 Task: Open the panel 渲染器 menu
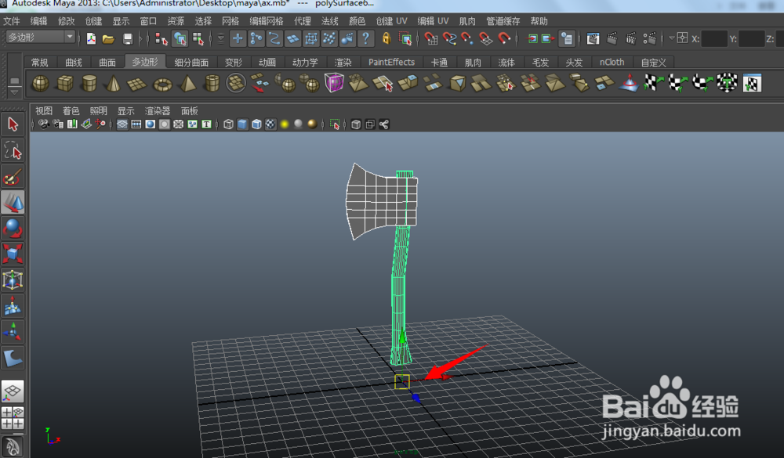point(158,111)
